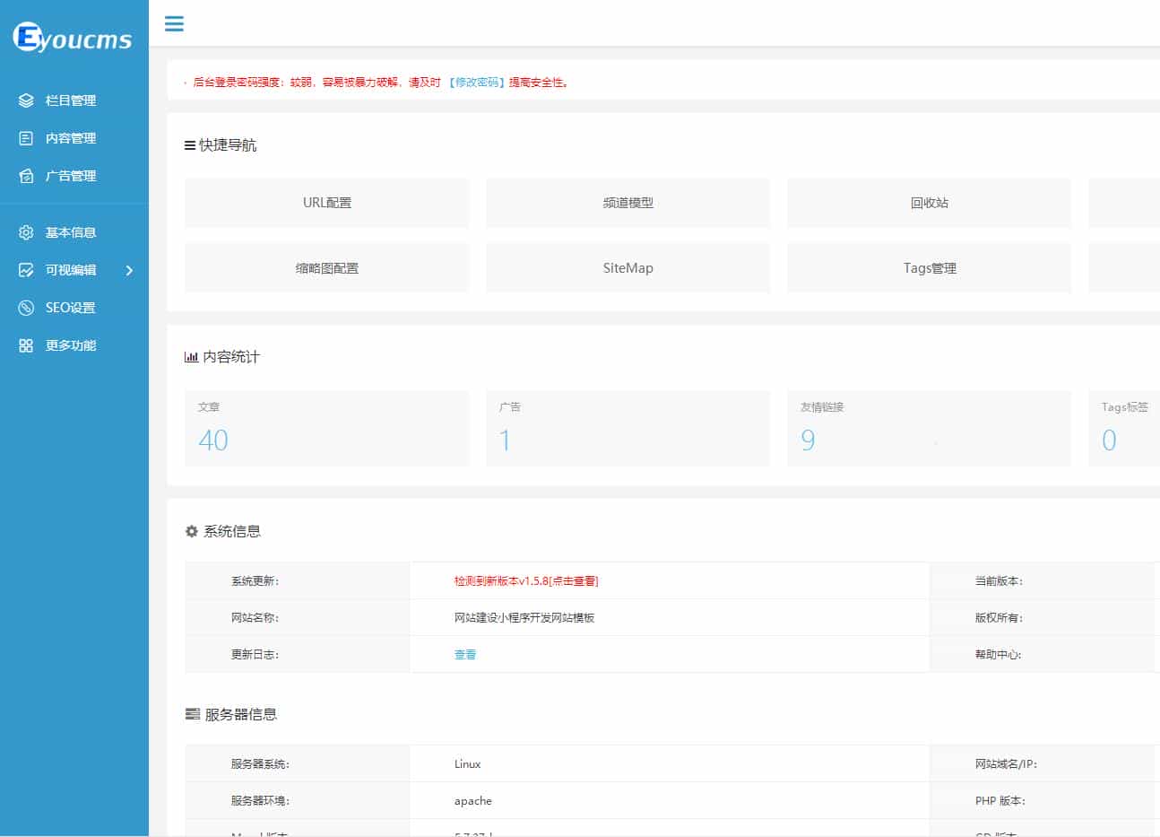Click the apache server environment value
Screen dimensions: 1160x837
[x=473, y=801]
